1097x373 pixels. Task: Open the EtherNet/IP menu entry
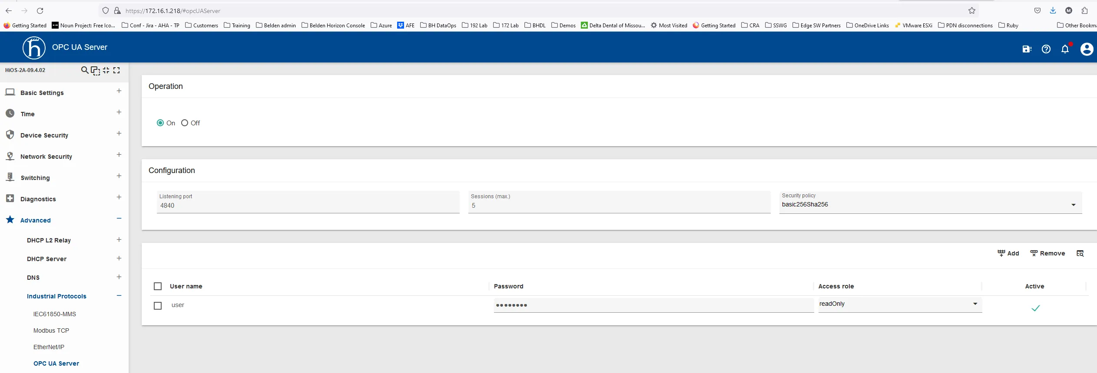(x=49, y=347)
